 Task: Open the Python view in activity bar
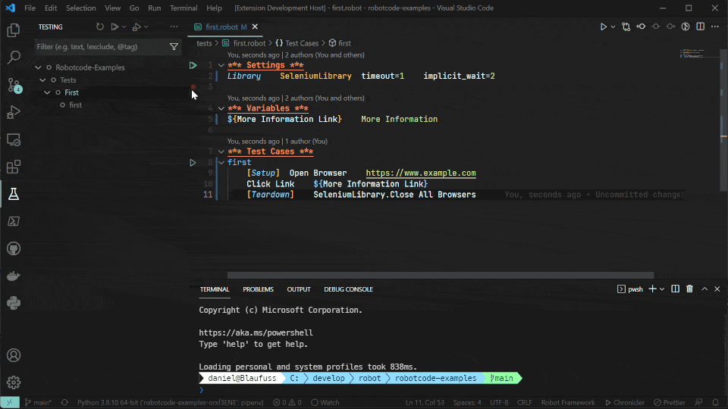(14, 303)
